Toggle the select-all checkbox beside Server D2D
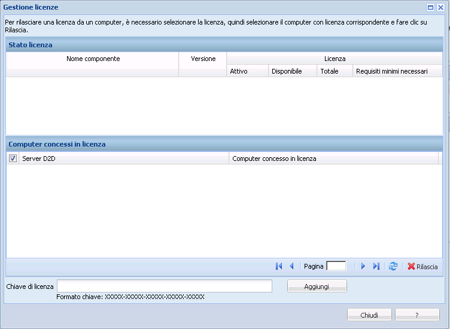This screenshot has height=329, width=450. 13,159
